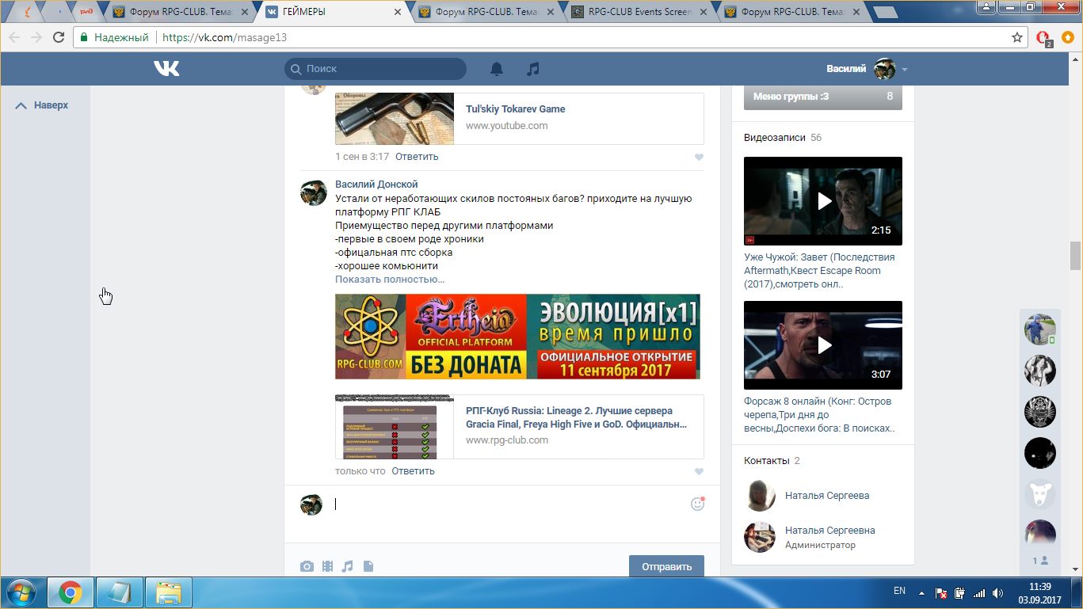Screen dimensions: 1083x609
Task: Switch to first Форум RPG-CLUB tab
Action: point(181,12)
